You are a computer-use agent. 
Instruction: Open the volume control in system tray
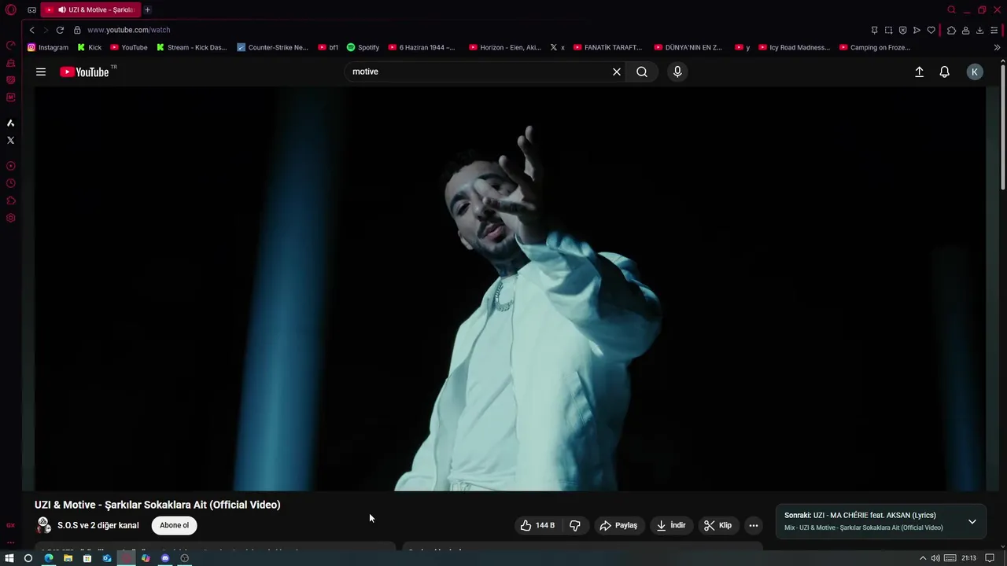click(935, 558)
